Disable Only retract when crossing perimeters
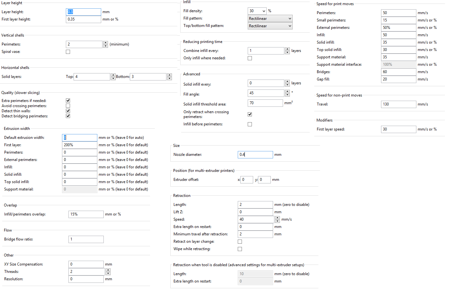Screen dimensions: 453x304 (250, 114)
